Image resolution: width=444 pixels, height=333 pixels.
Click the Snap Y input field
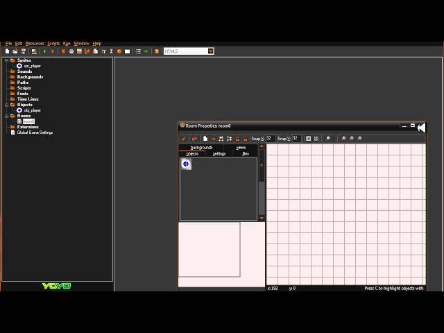point(296,139)
